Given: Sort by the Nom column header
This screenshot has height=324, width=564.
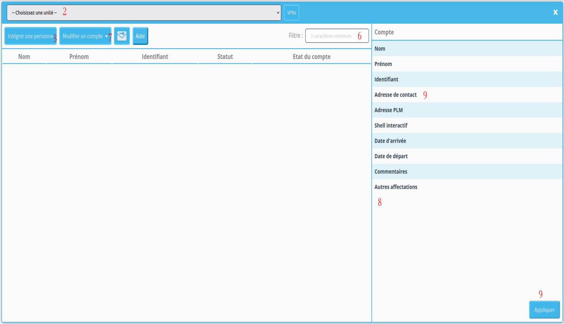Looking at the screenshot, I should pos(24,57).
